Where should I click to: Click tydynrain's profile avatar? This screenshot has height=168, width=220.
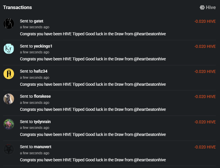coord(9,124)
